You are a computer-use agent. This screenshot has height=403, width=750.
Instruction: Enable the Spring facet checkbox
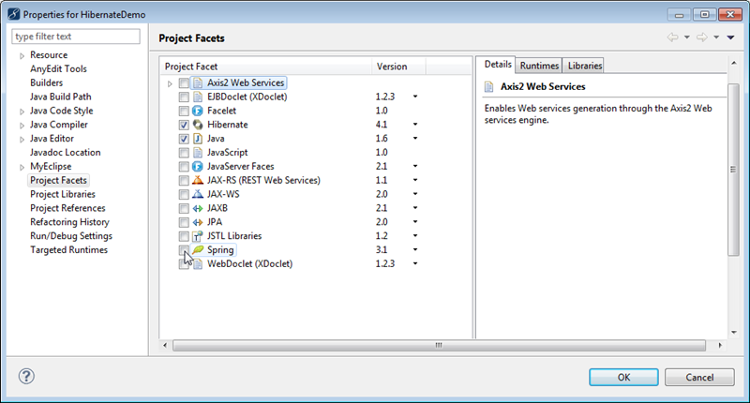tap(184, 250)
